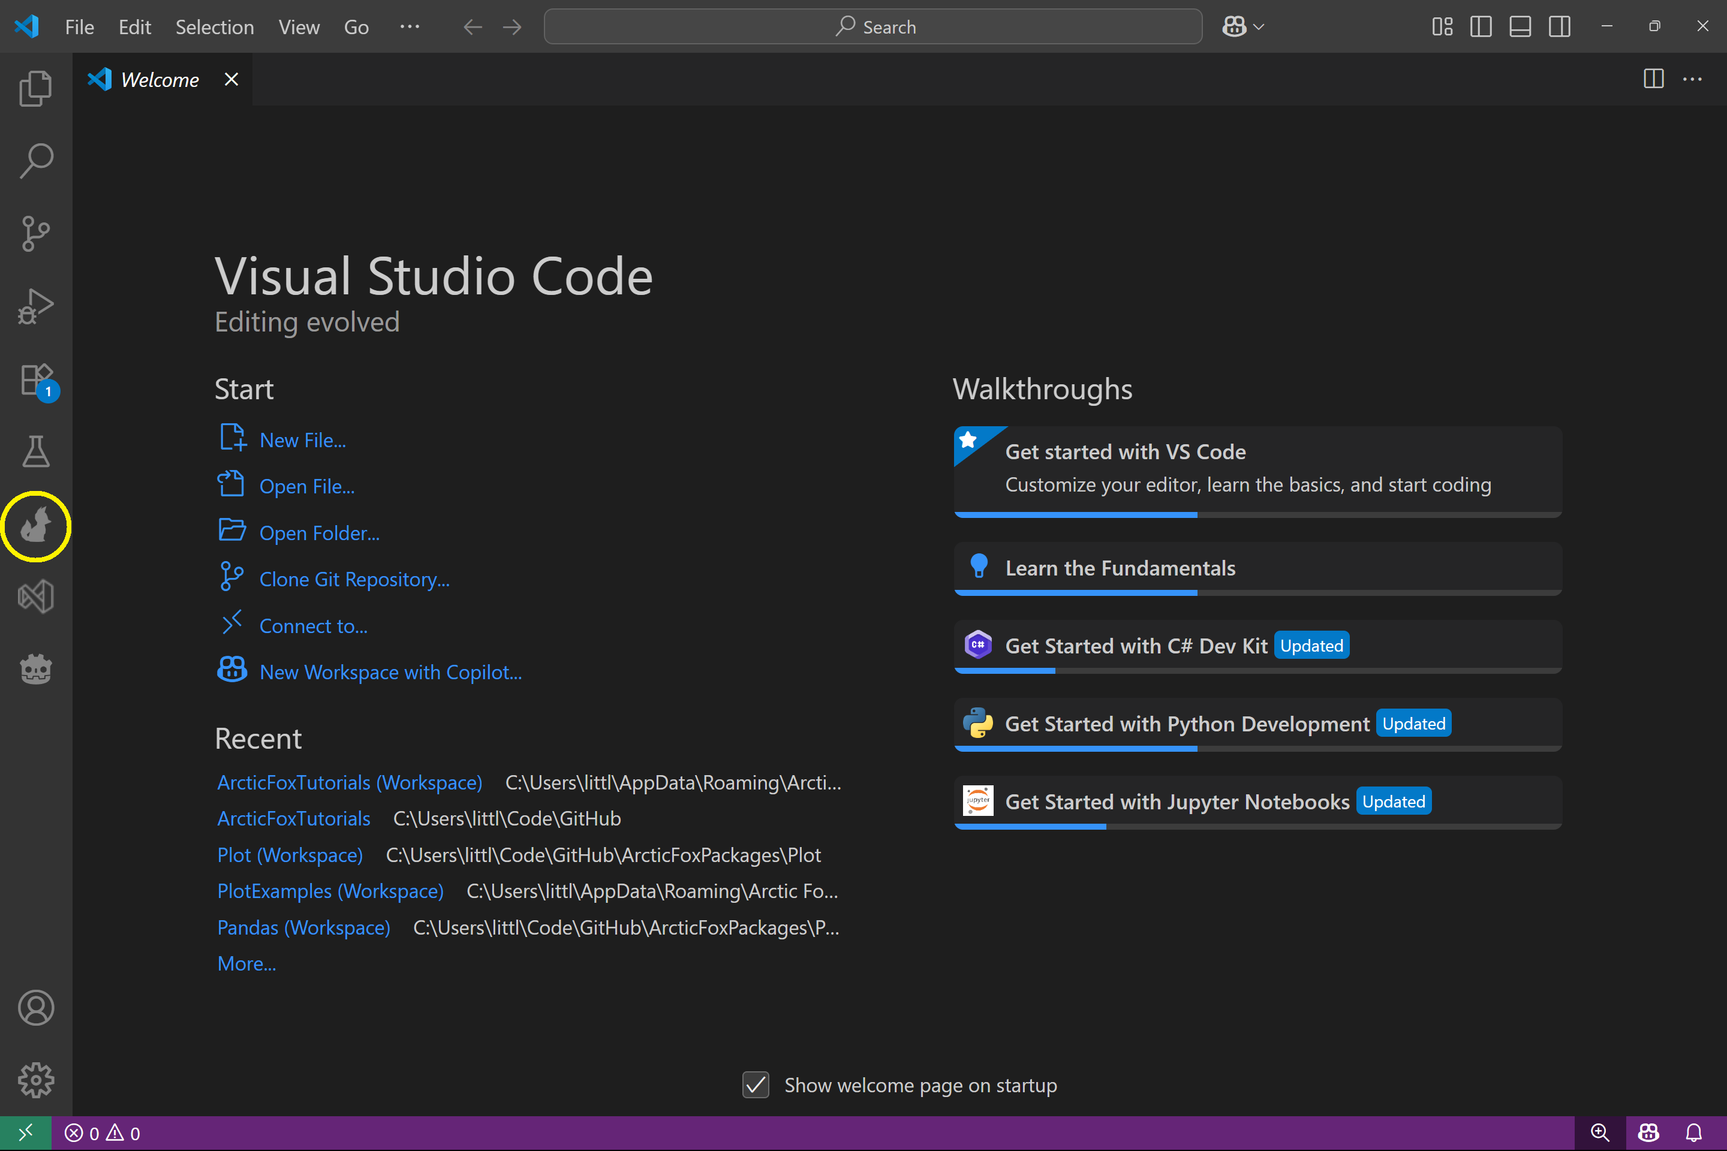Open the notifications bell
Viewport: 1727px width, 1151px height.
tap(1694, 1134)
